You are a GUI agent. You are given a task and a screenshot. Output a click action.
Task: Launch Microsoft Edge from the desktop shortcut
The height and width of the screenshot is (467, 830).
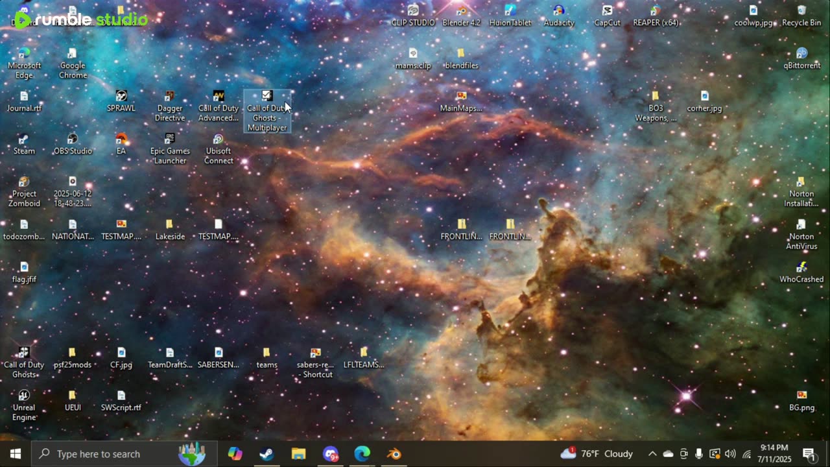24,63
